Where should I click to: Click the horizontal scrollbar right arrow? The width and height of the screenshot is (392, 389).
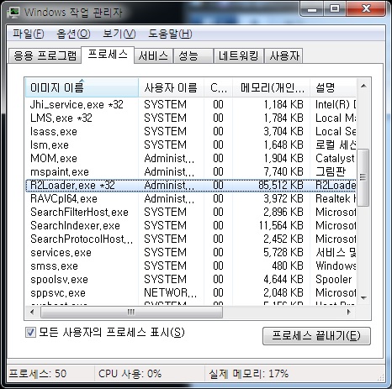[x=349, y=312]
